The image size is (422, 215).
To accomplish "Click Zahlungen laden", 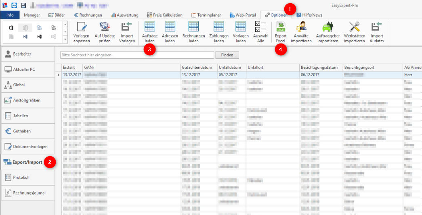I will (219, 32).
